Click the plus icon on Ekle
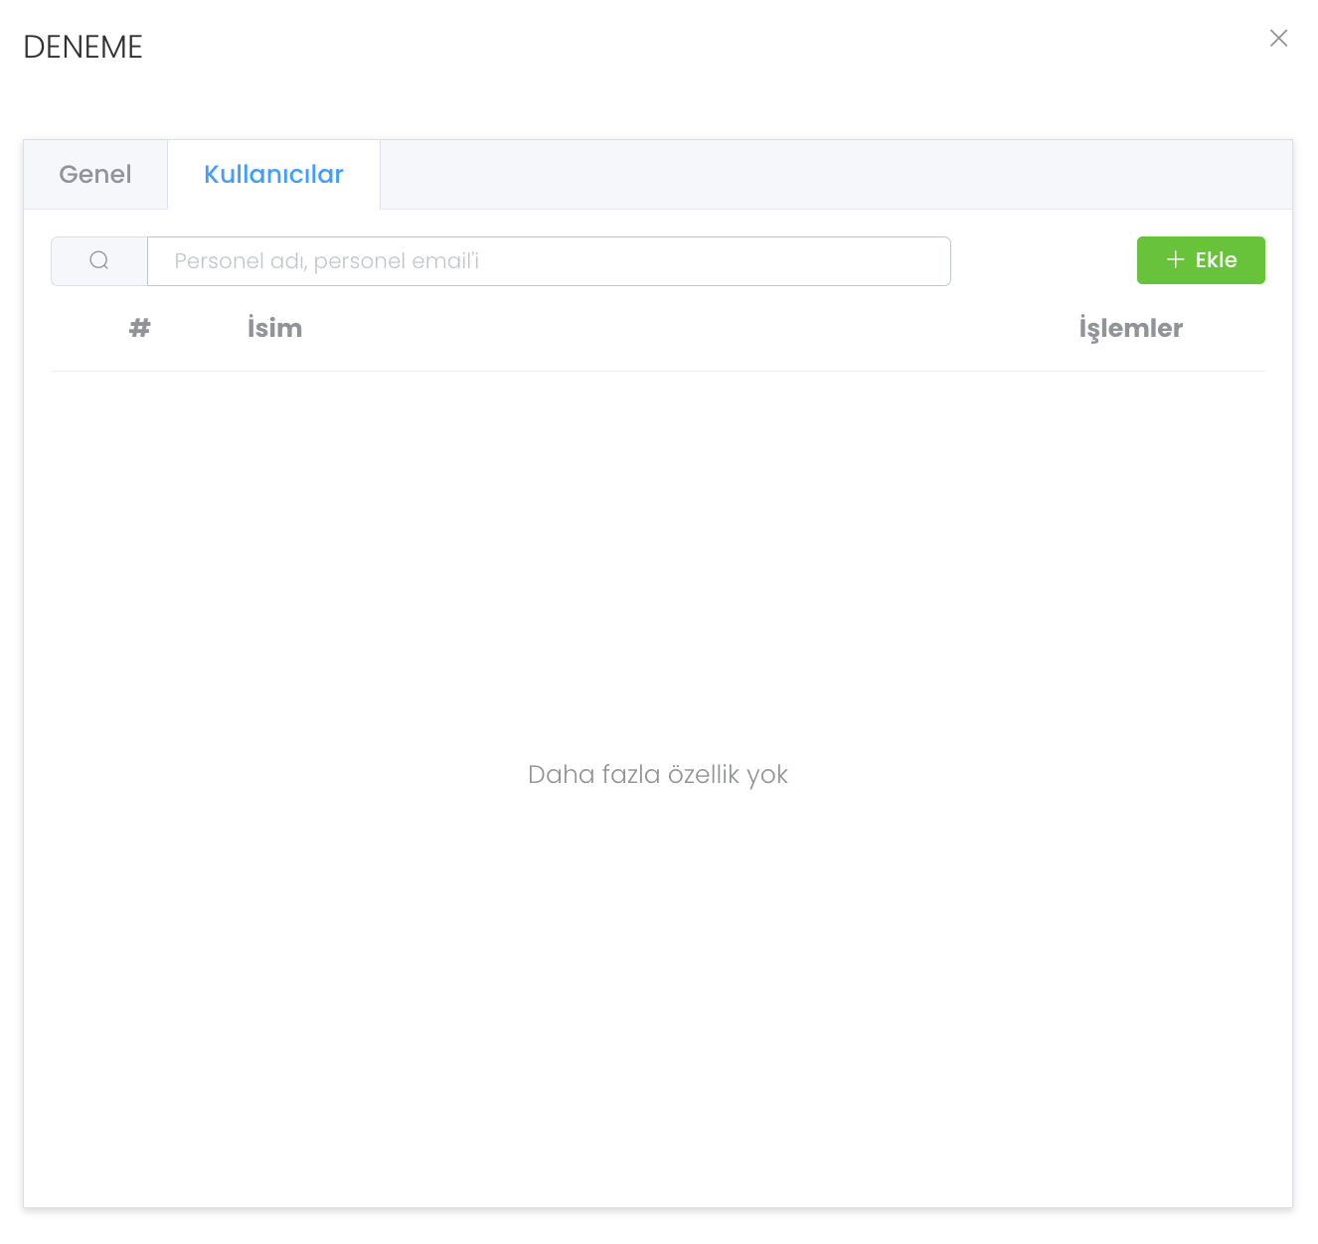 coord(1175,260)
